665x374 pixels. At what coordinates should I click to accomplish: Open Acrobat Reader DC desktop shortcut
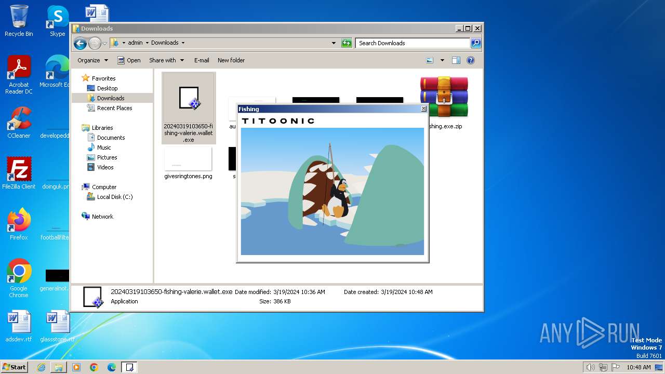tap(19, 75)
